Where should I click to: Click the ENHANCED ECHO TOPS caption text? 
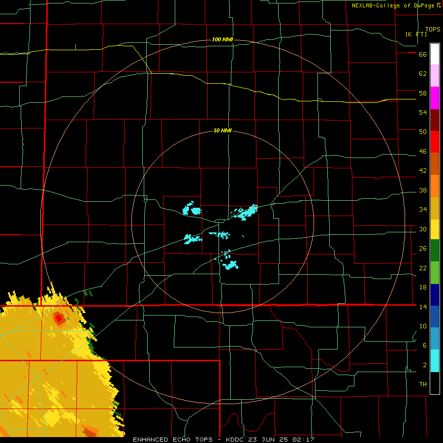click(173, 440)
